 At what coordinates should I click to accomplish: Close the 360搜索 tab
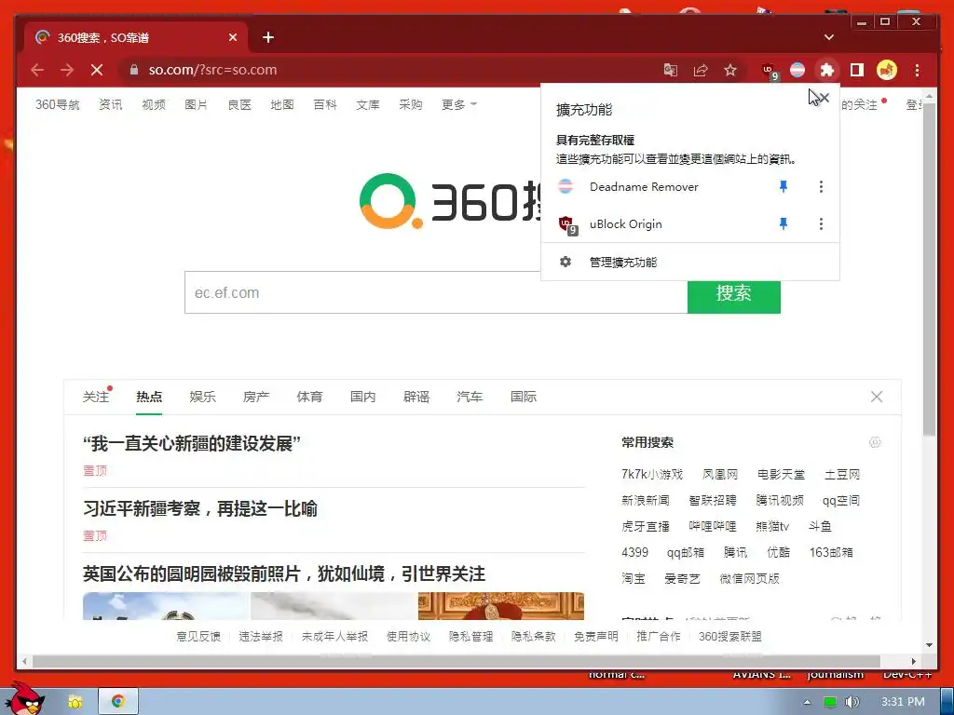233,37
